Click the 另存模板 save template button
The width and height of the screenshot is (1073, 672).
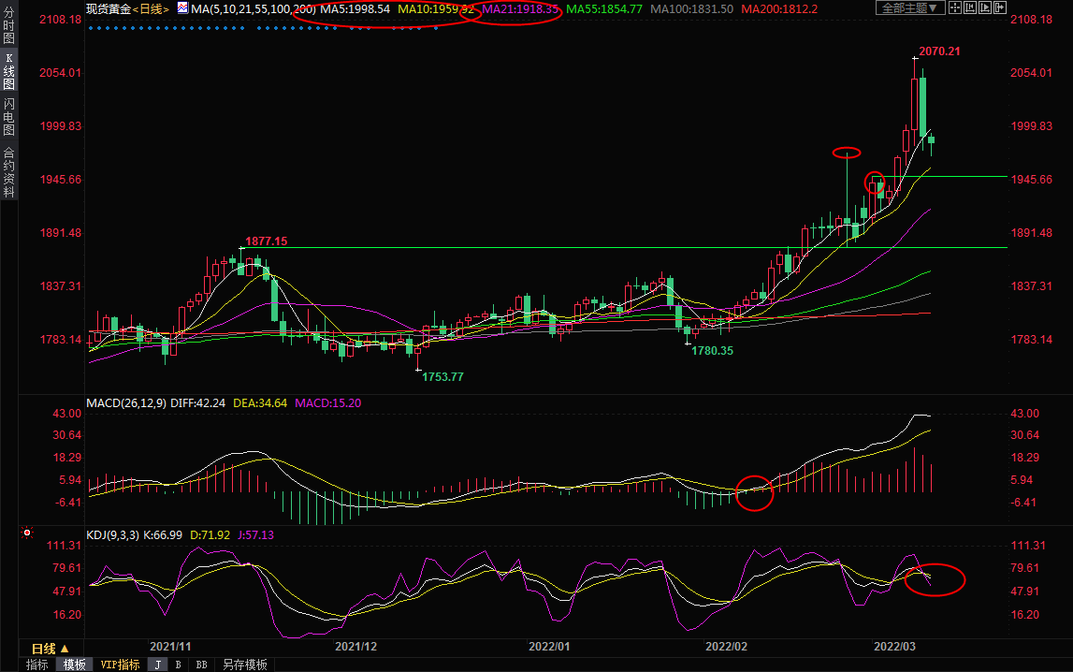244,665
